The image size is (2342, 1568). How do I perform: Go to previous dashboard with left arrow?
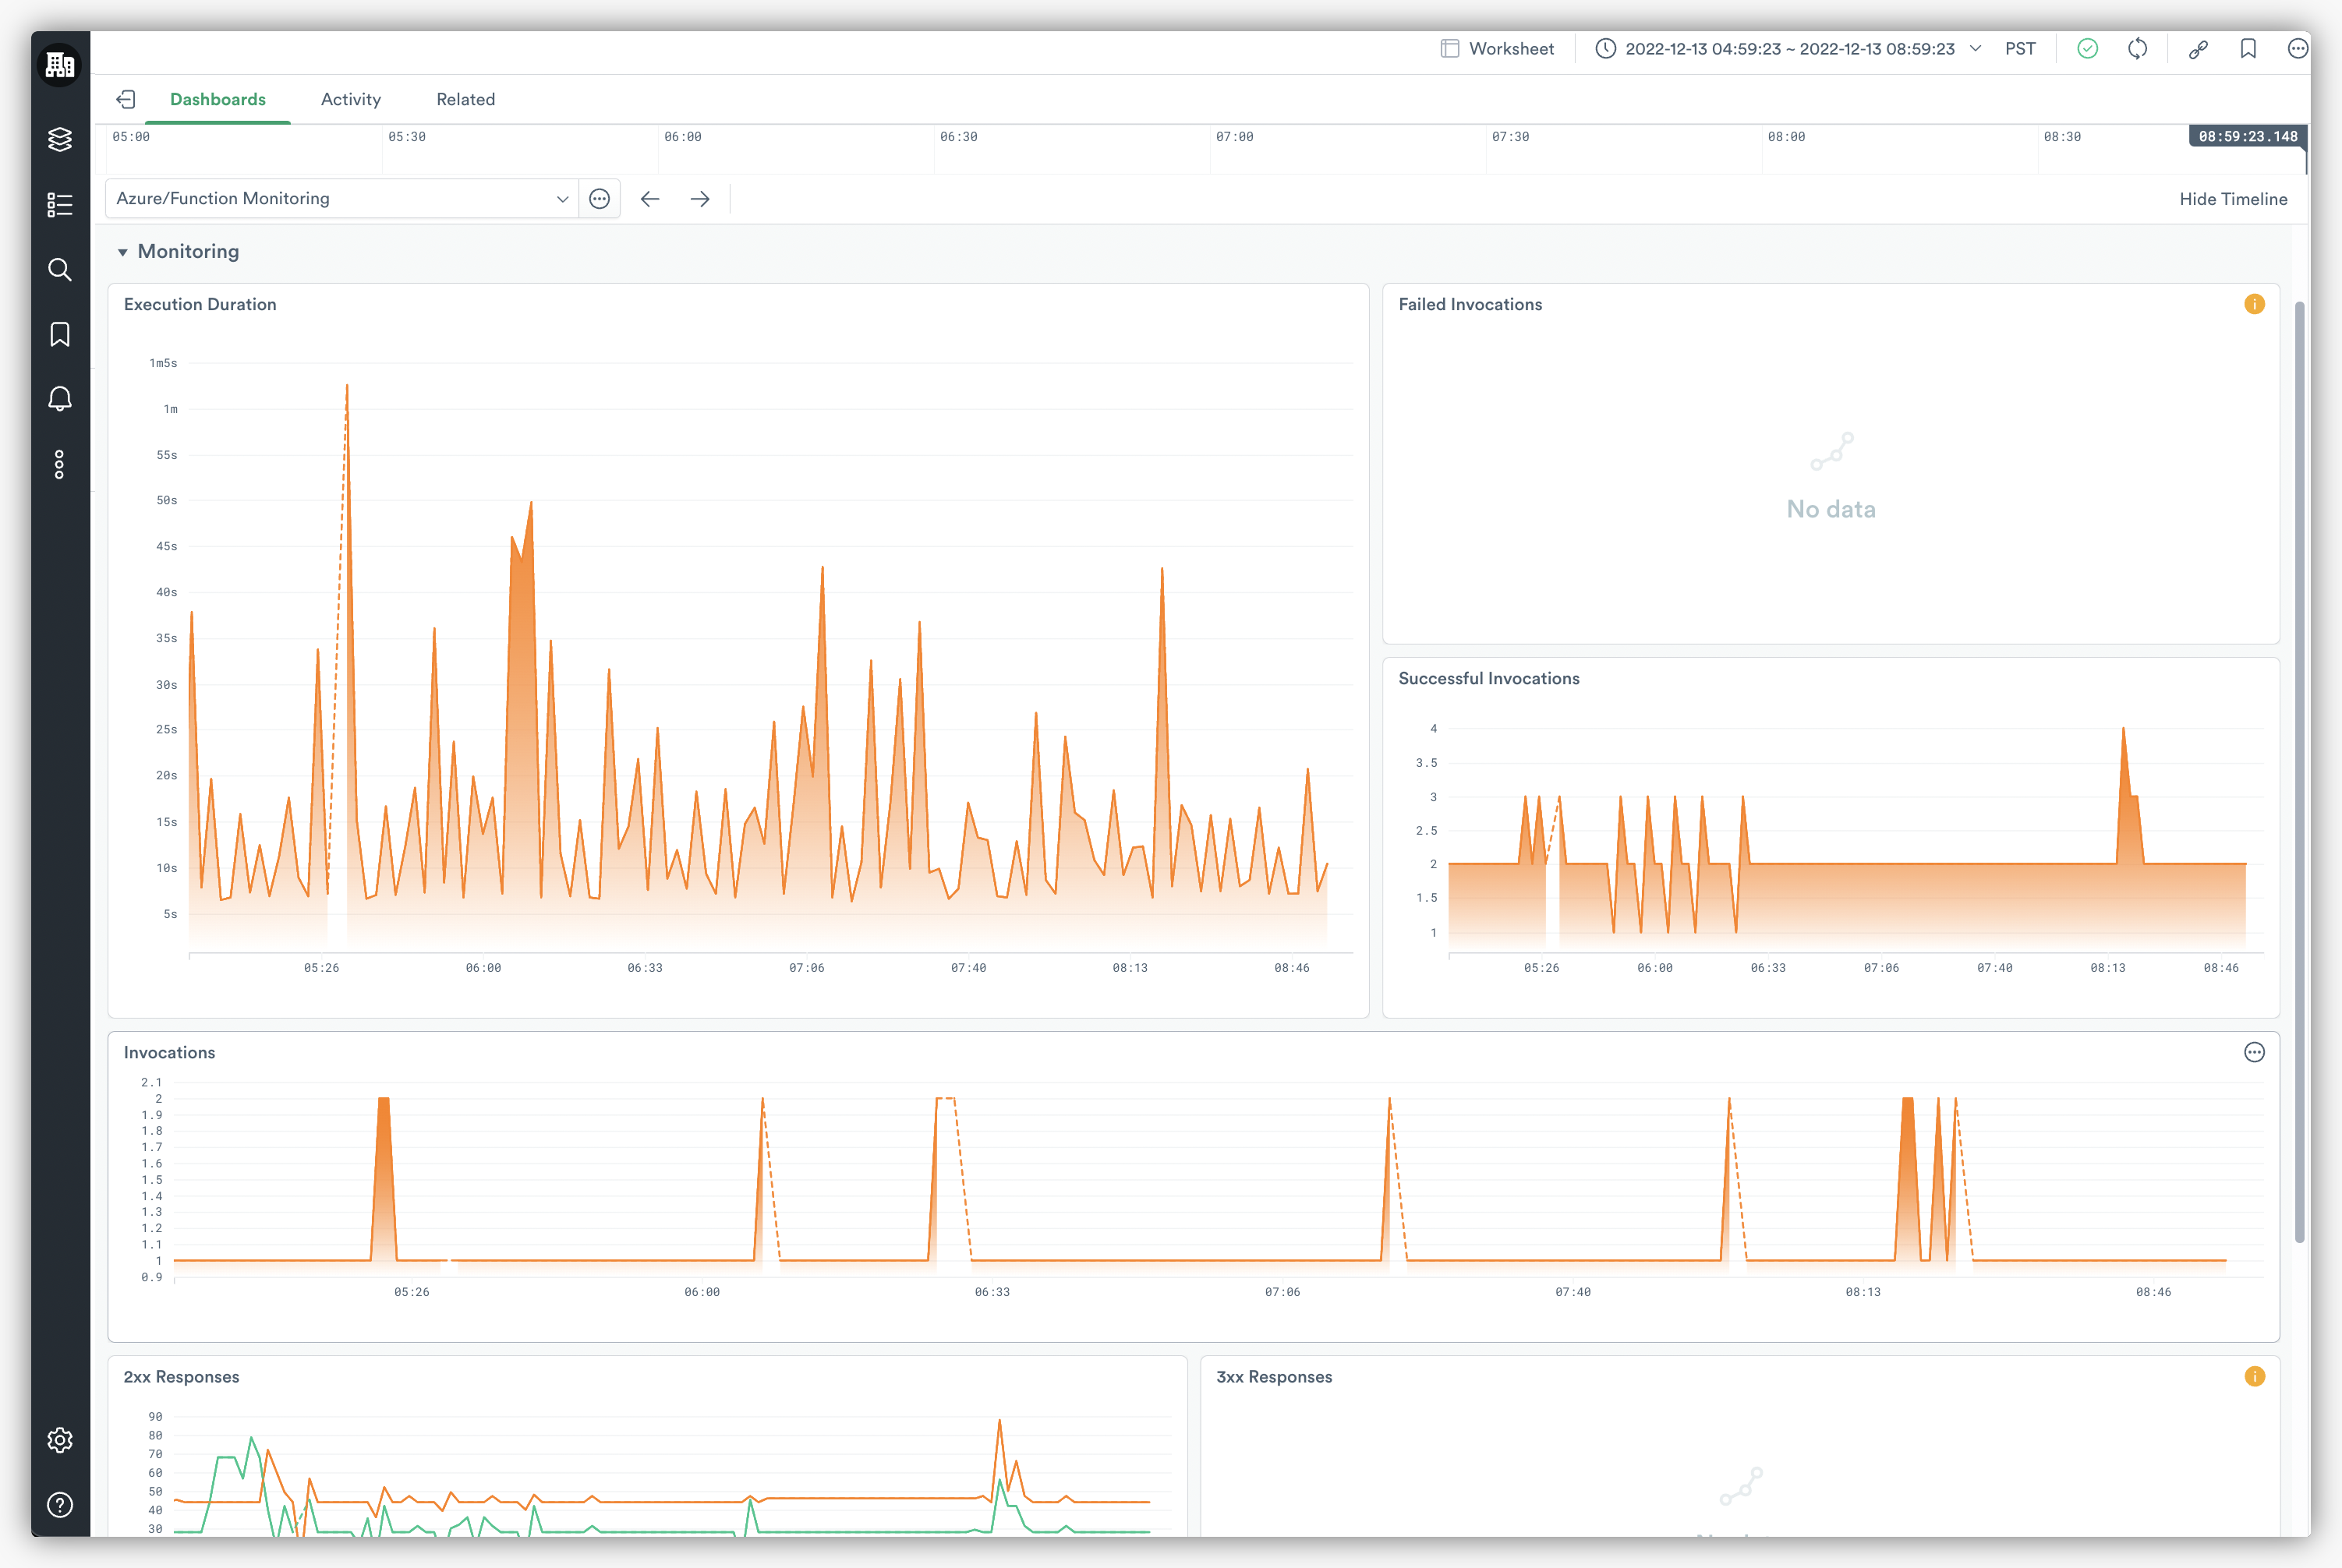pos(650,199)
